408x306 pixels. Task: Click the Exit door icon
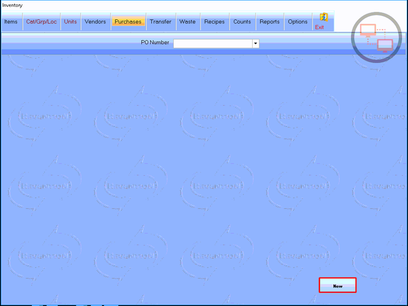pyautogui.click(x=324, y=17)
